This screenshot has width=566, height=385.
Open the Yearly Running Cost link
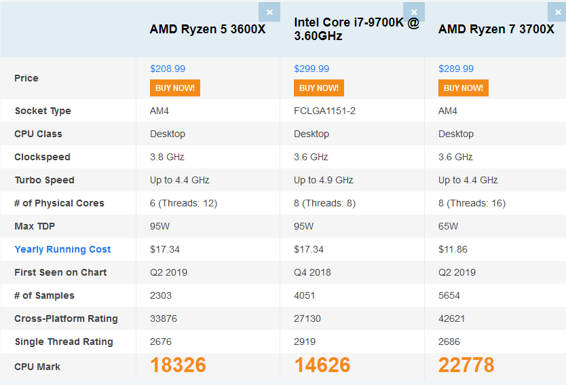[x=62, y=249]
